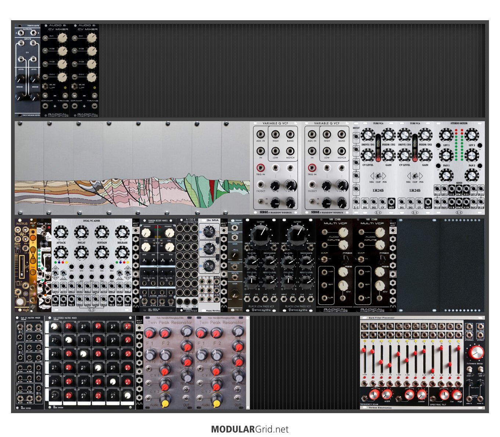Click RES knob on second Multi VCF

[x=380, y=271]
